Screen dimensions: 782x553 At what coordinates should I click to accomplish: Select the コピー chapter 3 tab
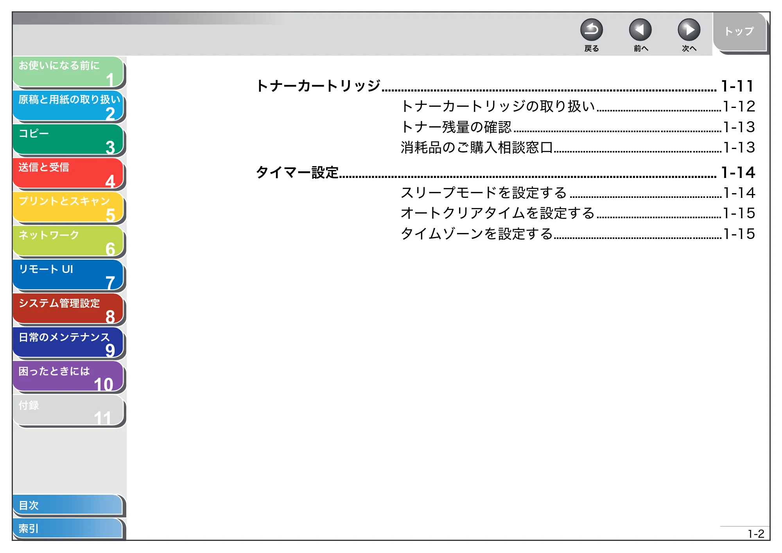coord(68,140)
